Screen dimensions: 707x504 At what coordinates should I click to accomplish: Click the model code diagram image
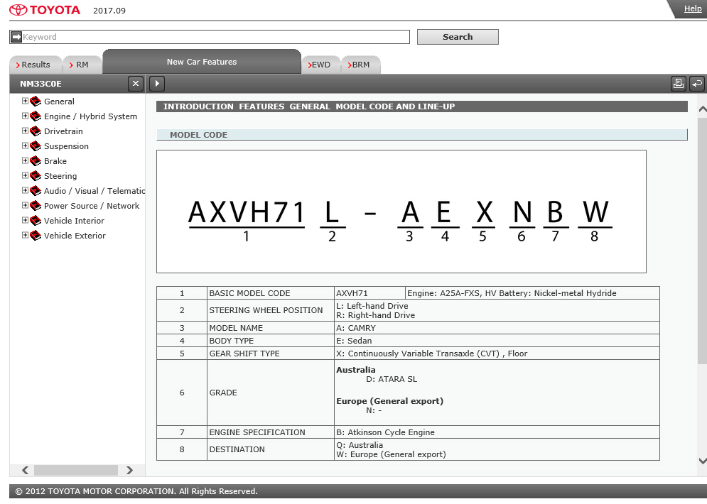pos(401,212)
